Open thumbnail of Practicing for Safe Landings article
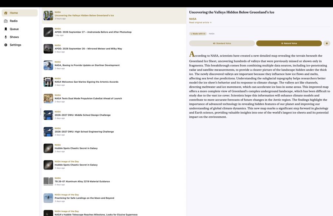 click(48, 198)
